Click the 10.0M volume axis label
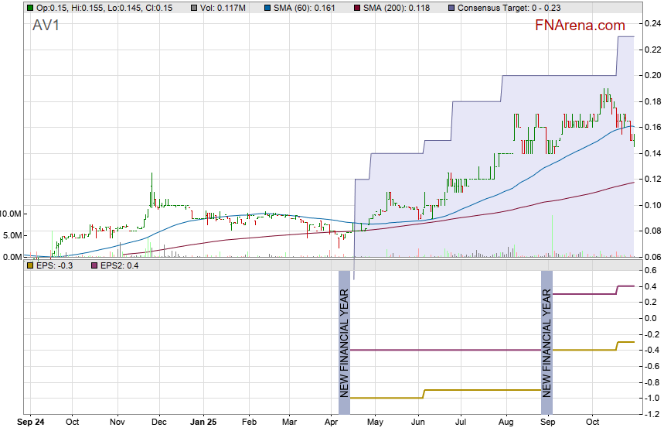Screen dimensions: 664x438 14,214
